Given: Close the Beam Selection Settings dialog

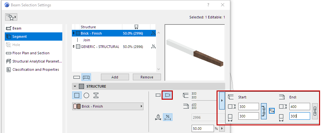Looking at the screenshot, I should tap(223, 5).
